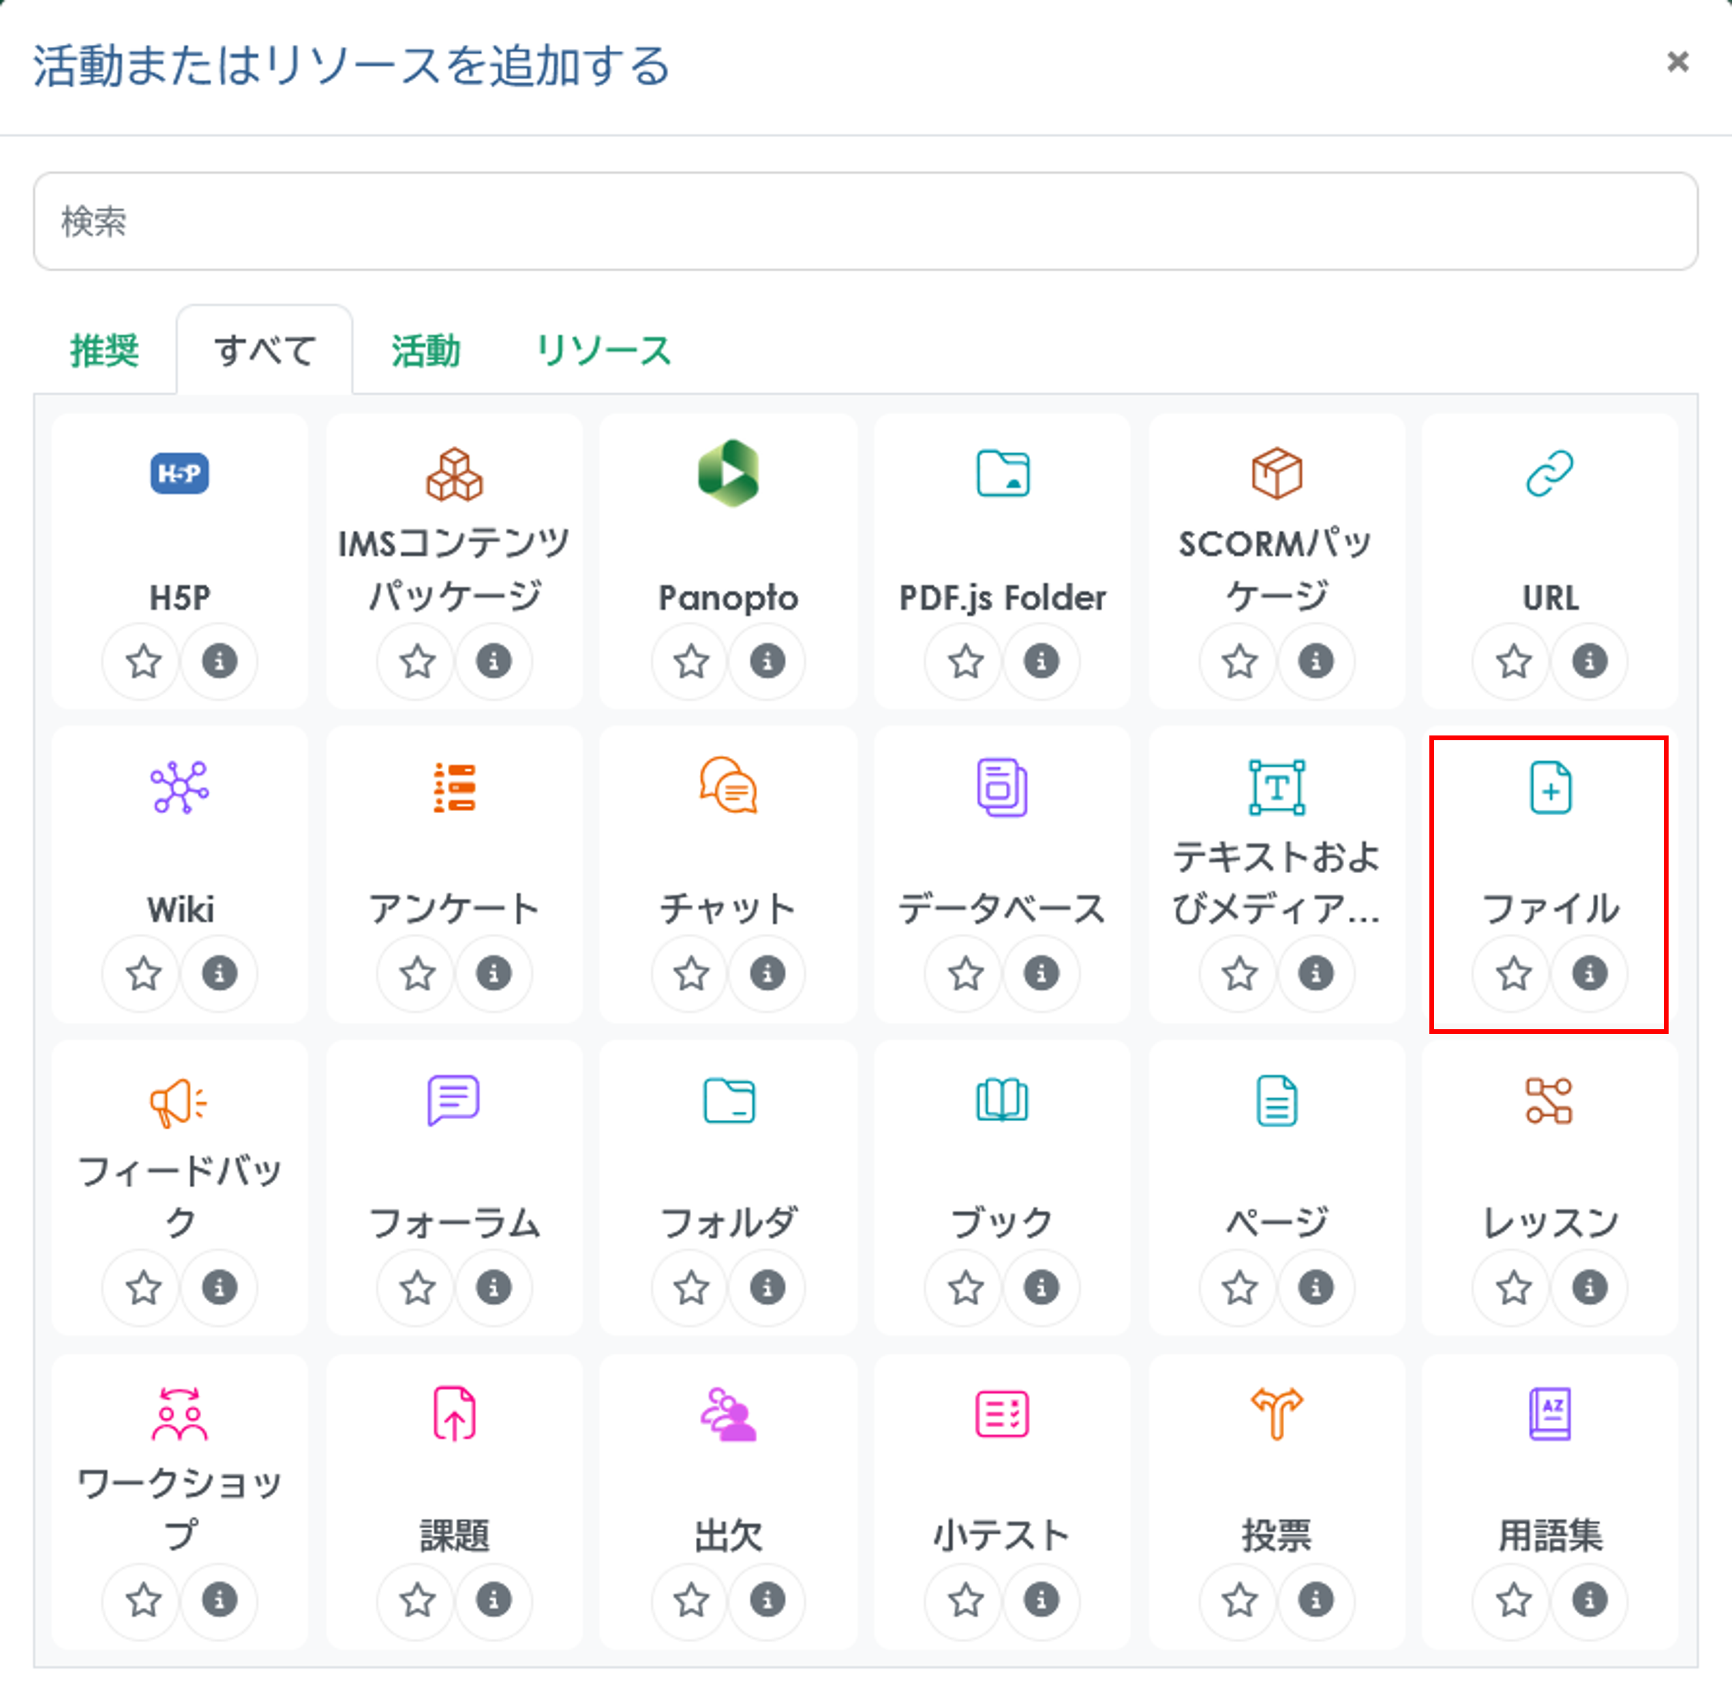Show info about the レッスン activity
The width and height of the screenshot is (1732, 1687).
click(x=1588, y=1289)
